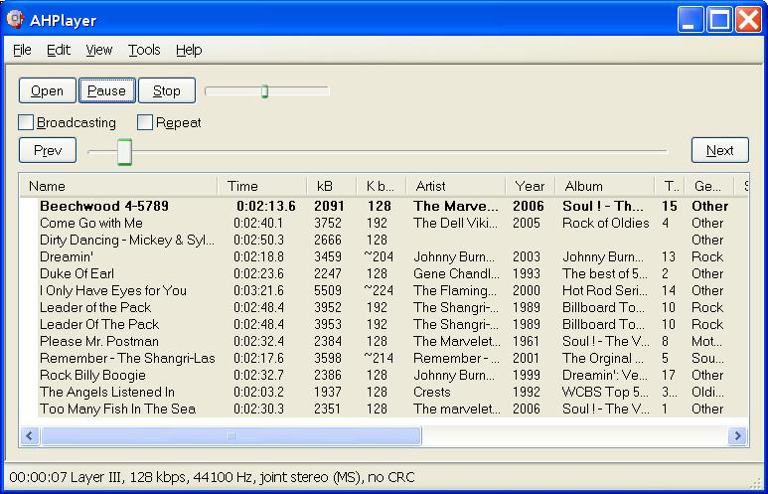Close the AHPlayer window
The image size is (768, 494).
[749, 20]
